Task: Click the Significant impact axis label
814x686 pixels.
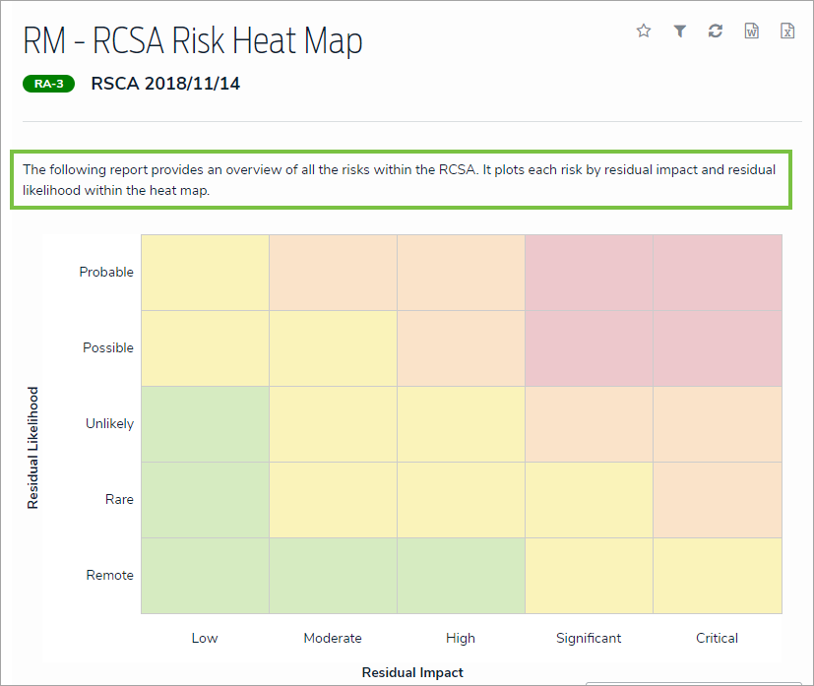Action: 589,638
